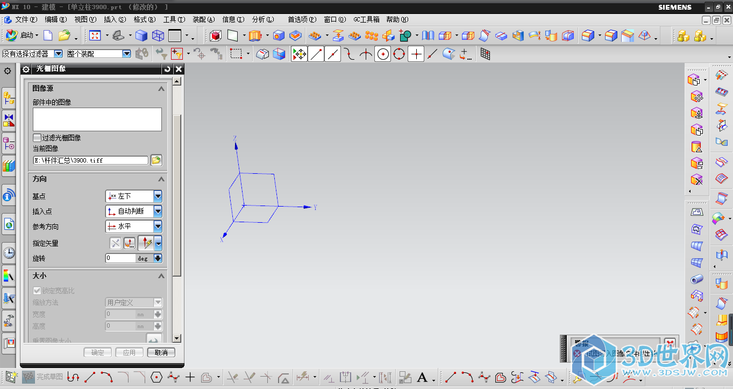Screen dimensions: 733x389
Task: Open the 整个装配 selection scope dropdown
Action: click(99, 54)
